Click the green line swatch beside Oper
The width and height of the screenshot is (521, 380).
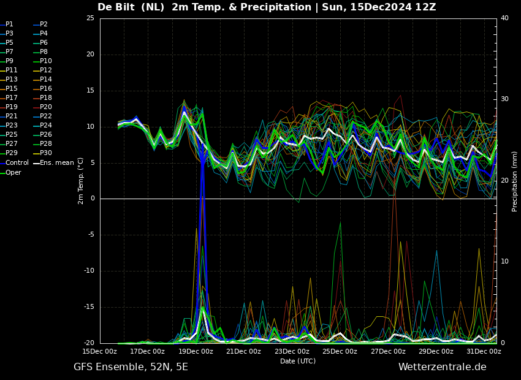point(2,173)
